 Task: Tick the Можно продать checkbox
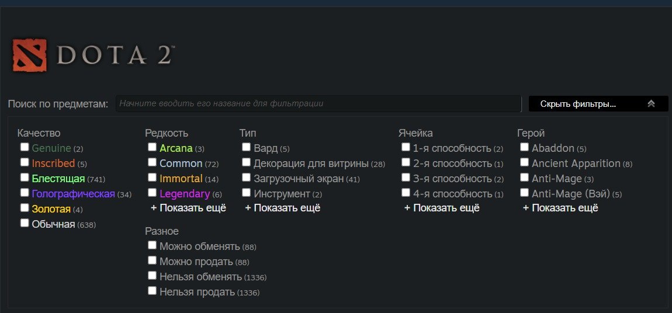click(x=152, y=260)
